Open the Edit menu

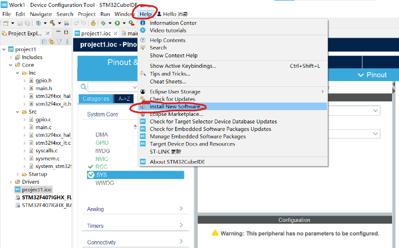tap(20, 14)
